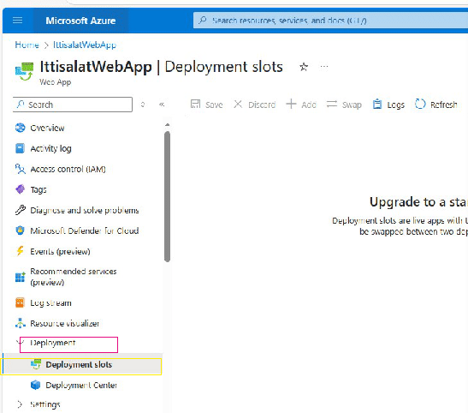This screenshot has height=413, width=468.
Task: Click the sidebar expand/collapse all arrows
Action: (x=143, y=105)
